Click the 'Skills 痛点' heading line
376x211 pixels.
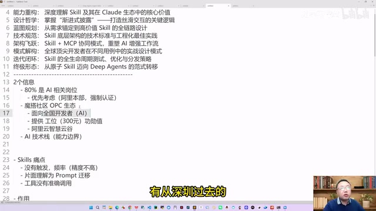pyautogui.click(x=31, y=160)
